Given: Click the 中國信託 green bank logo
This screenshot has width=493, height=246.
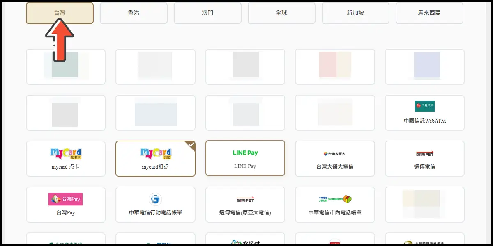Looking at the screenshot, I should [424, 106].
